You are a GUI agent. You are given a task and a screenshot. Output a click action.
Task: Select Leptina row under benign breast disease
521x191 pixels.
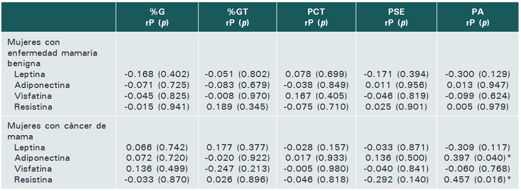coord(30,74)
